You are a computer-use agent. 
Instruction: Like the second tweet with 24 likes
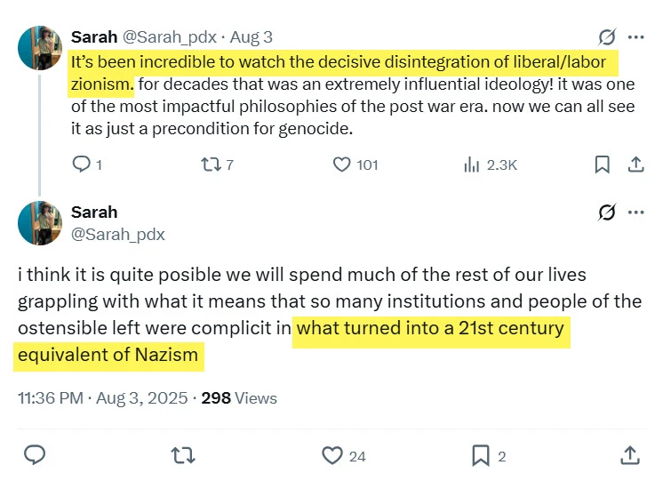pyautogui.click(x=332, y=456)
